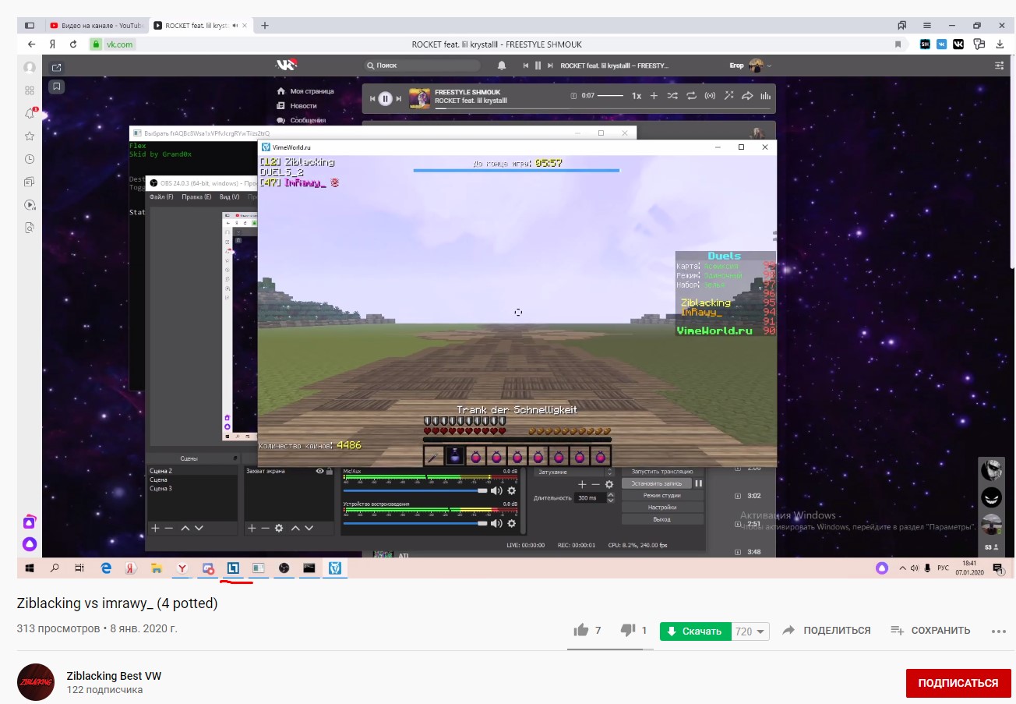Mute the Mic/Aux channel in OBS
Image resolution: width=1016 pixels, height=704 pixels.
click(496, 490)
